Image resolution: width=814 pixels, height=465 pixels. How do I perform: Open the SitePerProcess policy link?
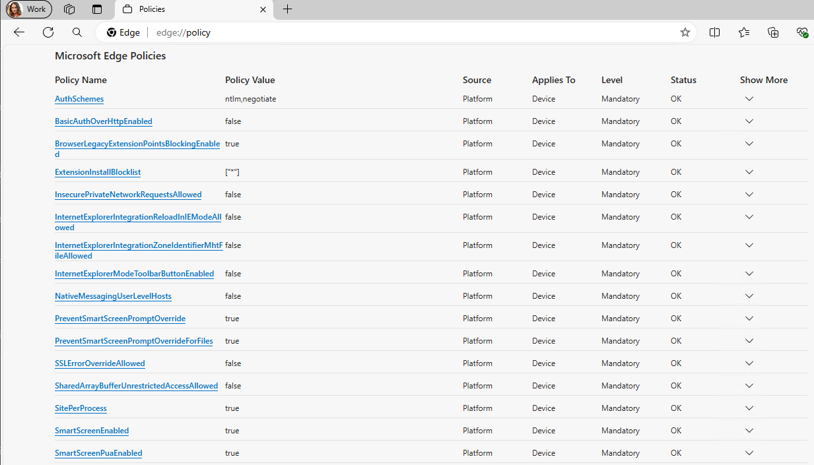pos(81,408)
